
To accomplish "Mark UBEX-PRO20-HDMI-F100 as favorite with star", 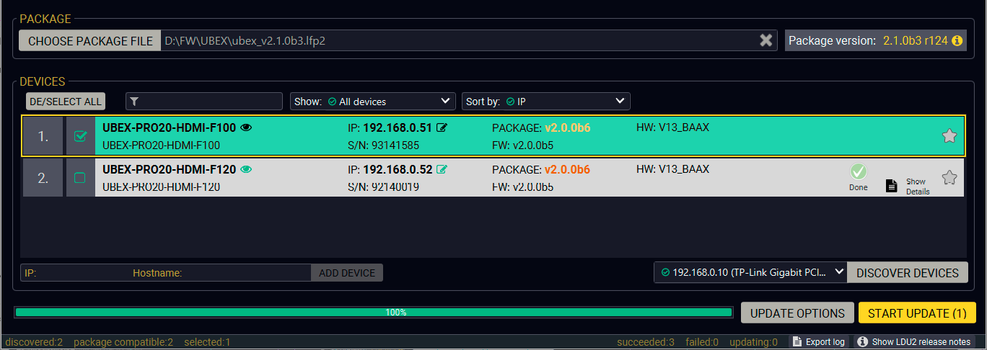I will click(949, 136).
